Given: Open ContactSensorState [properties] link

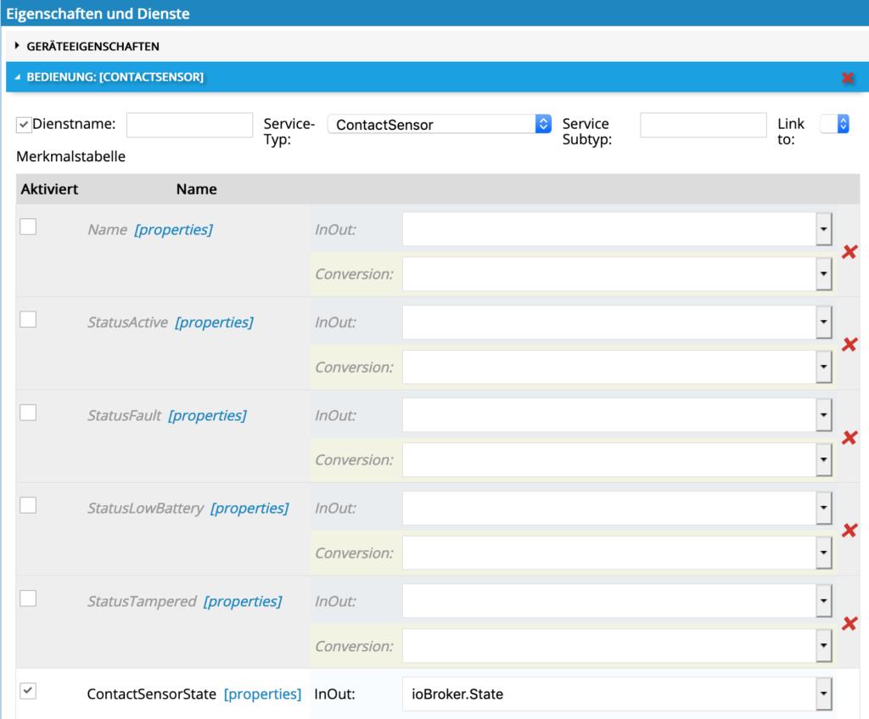Looking at the screenshot, I should [263, 694].
